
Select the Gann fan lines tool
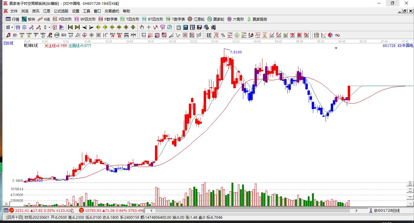tap(151, 35)
